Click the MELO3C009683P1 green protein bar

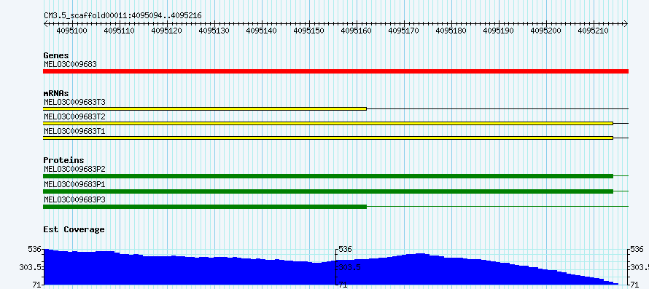[328, 191]
